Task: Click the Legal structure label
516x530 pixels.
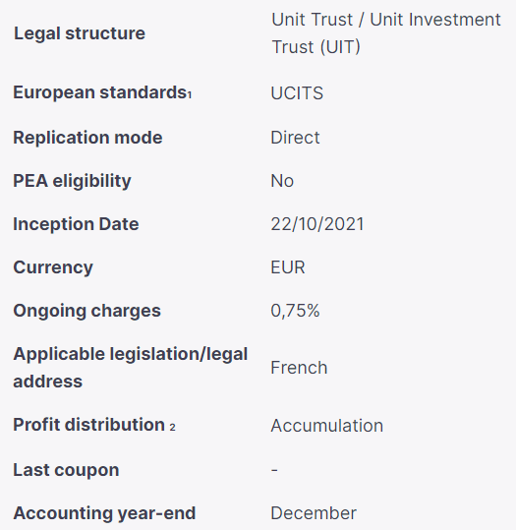Action: (x=80, y=33)
